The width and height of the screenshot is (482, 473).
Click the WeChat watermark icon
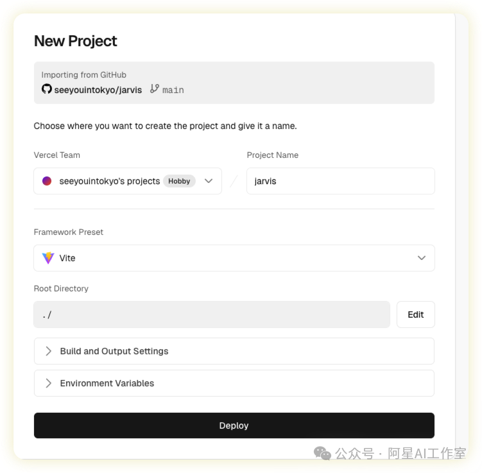(322, 454)
